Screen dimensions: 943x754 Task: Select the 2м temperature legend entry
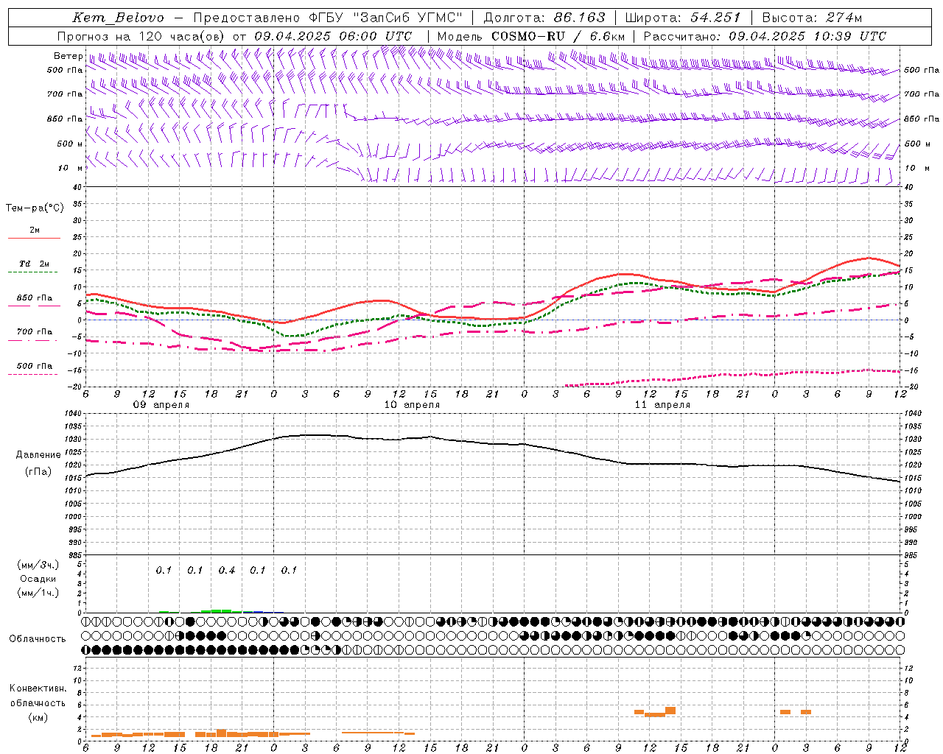35,230
